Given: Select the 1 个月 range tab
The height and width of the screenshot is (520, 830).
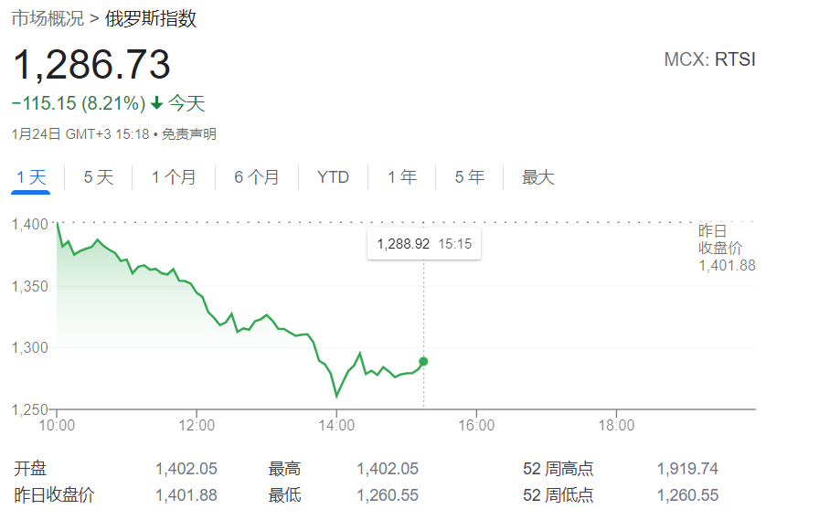Looking at the screenshot, I should pos(174,177).
